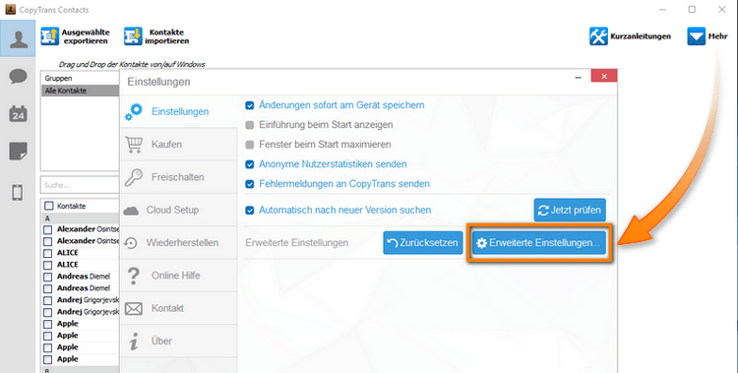The width and height of the screenshot is (738, 373).
Task: Toggle Anonyme Nutzerstatistiken senden checkbox
Action: (x=250, y=164)
